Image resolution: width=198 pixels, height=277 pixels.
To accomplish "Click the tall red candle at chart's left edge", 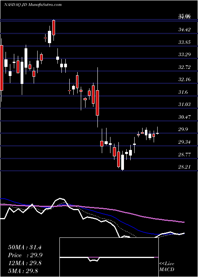I will (x=2, y=68).
